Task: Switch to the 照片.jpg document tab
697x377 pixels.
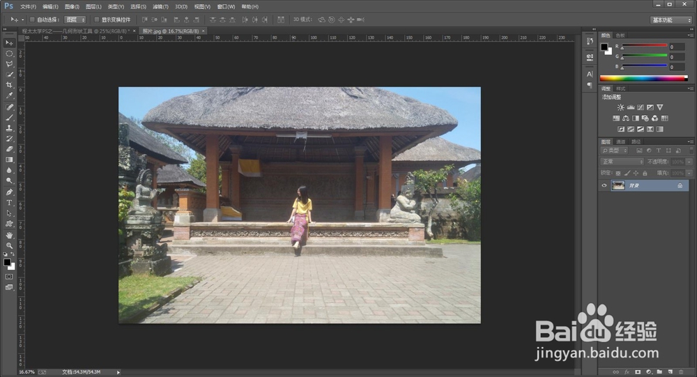Action: tap(170, 31)
